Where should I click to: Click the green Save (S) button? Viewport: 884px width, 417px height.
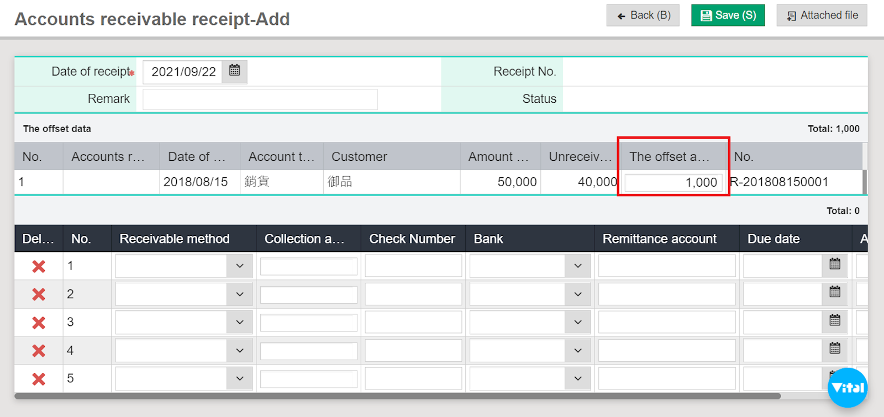pos(728,15)
